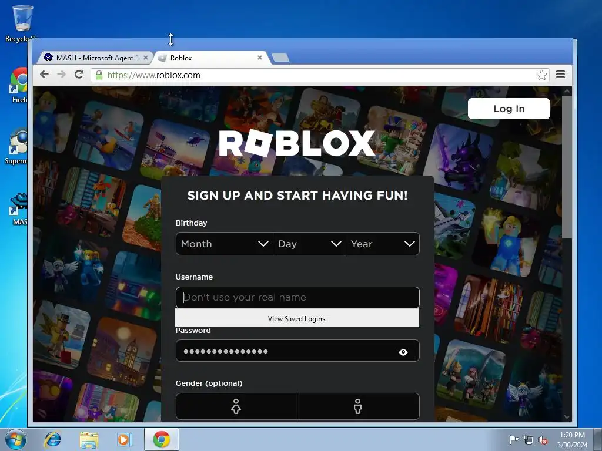Select the male gender option

[x=358, y=406]
